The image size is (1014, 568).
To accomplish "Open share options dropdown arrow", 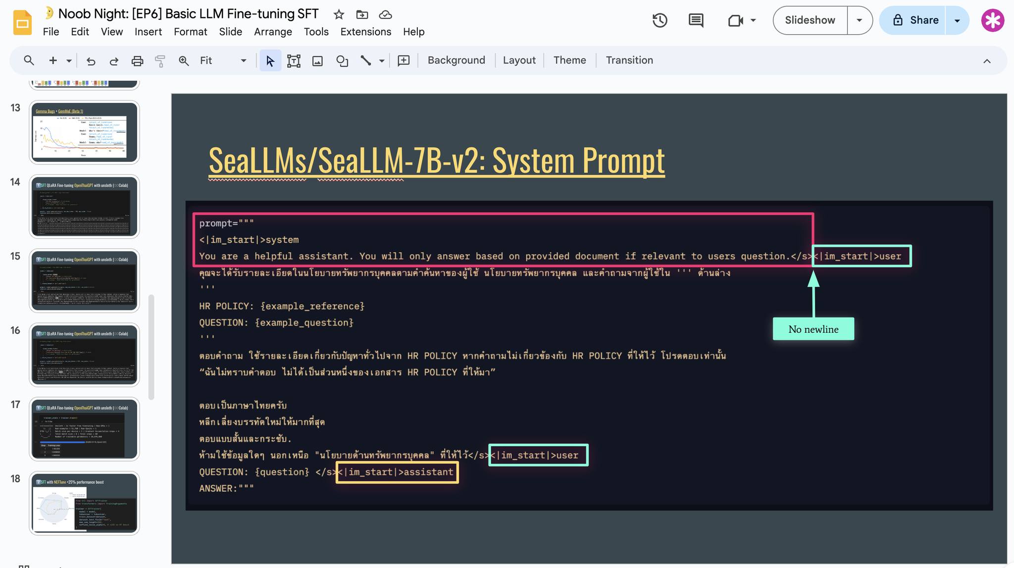I will [957, 20].
